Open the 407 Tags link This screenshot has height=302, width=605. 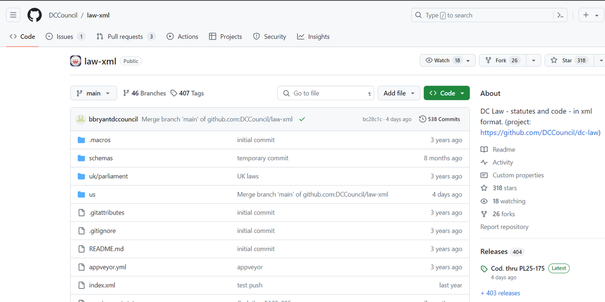(187, 93)
